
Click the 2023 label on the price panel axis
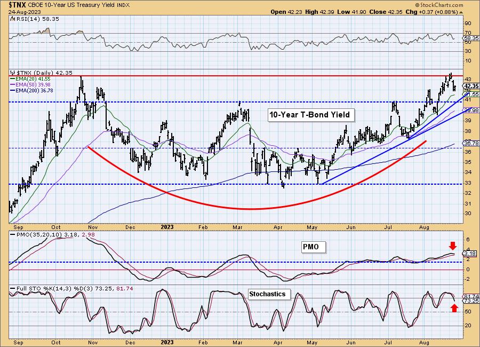point(167,227)
